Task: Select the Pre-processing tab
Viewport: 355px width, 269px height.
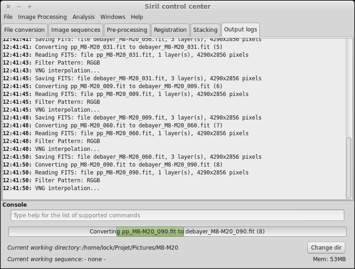Action: [x=127, y=30]
